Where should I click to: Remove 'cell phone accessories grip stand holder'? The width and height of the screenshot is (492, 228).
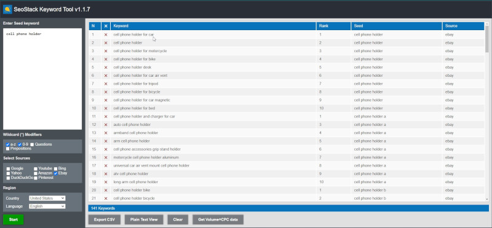click(106, 149)
